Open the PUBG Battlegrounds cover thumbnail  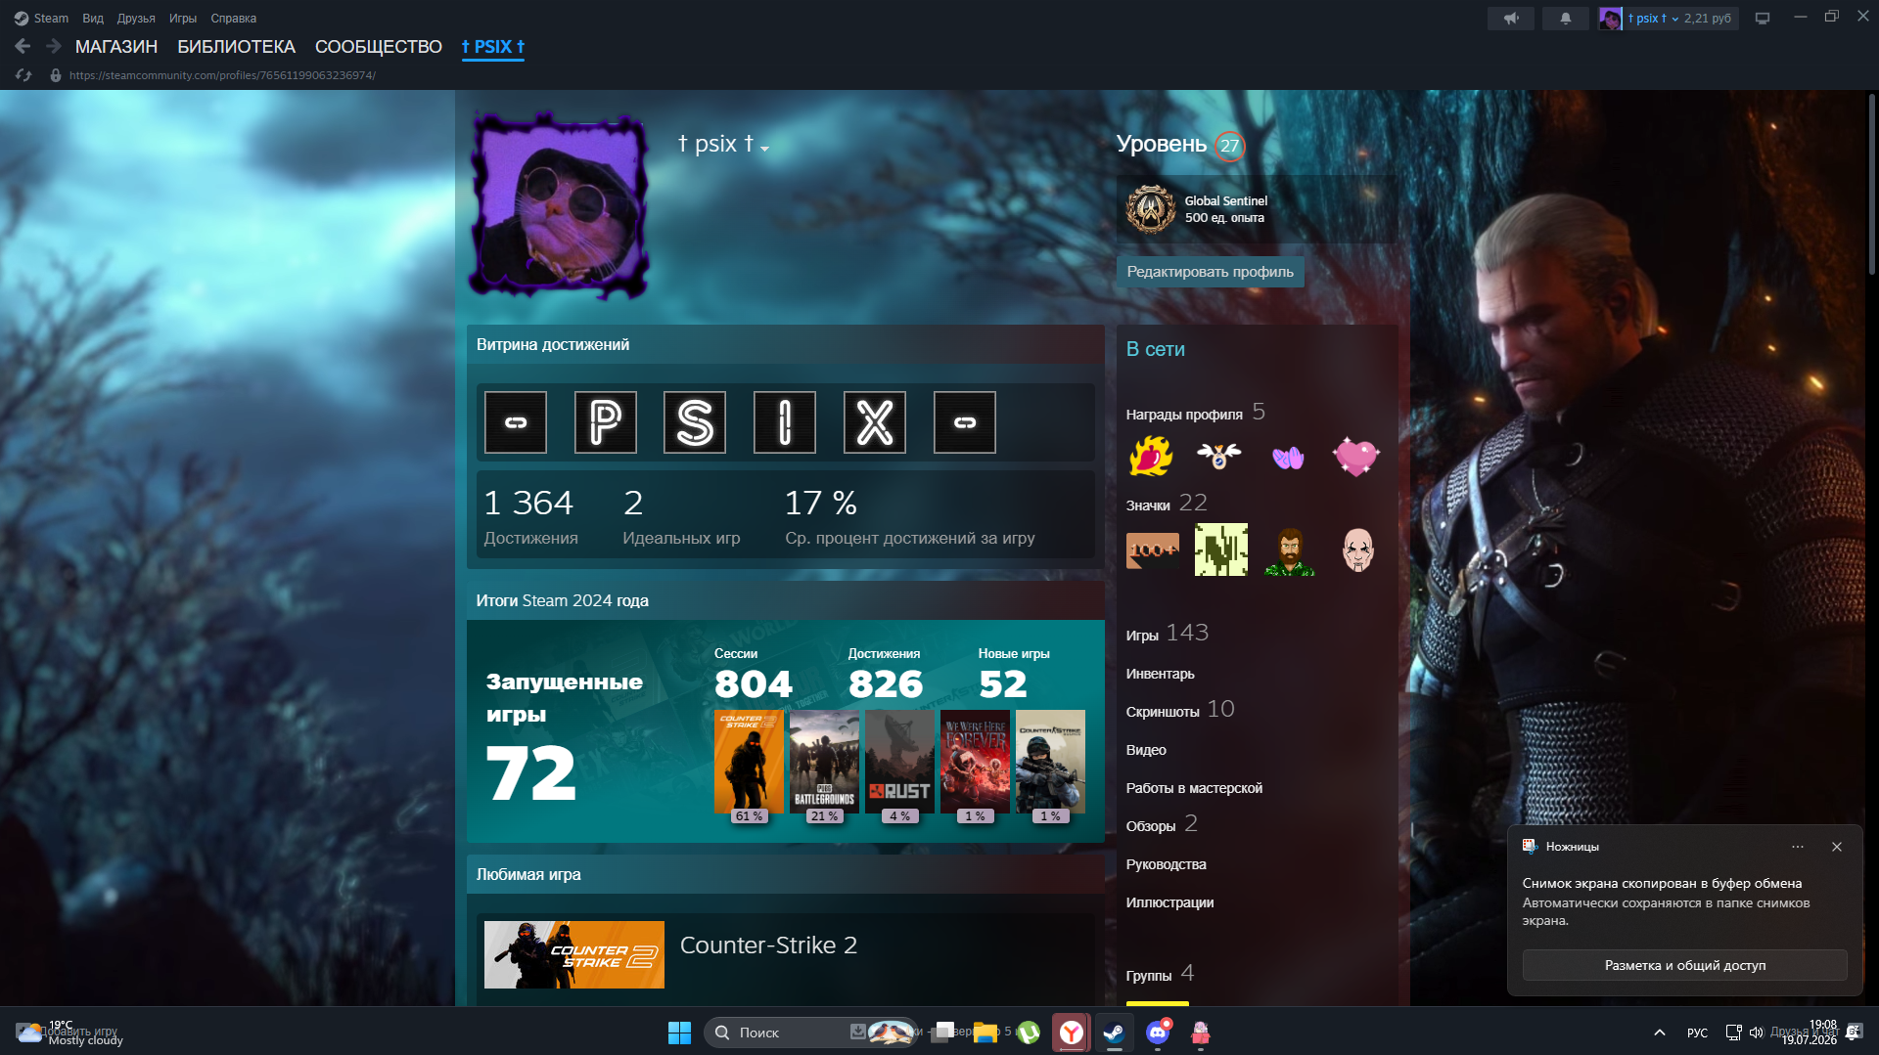click(x=824, y=762)
